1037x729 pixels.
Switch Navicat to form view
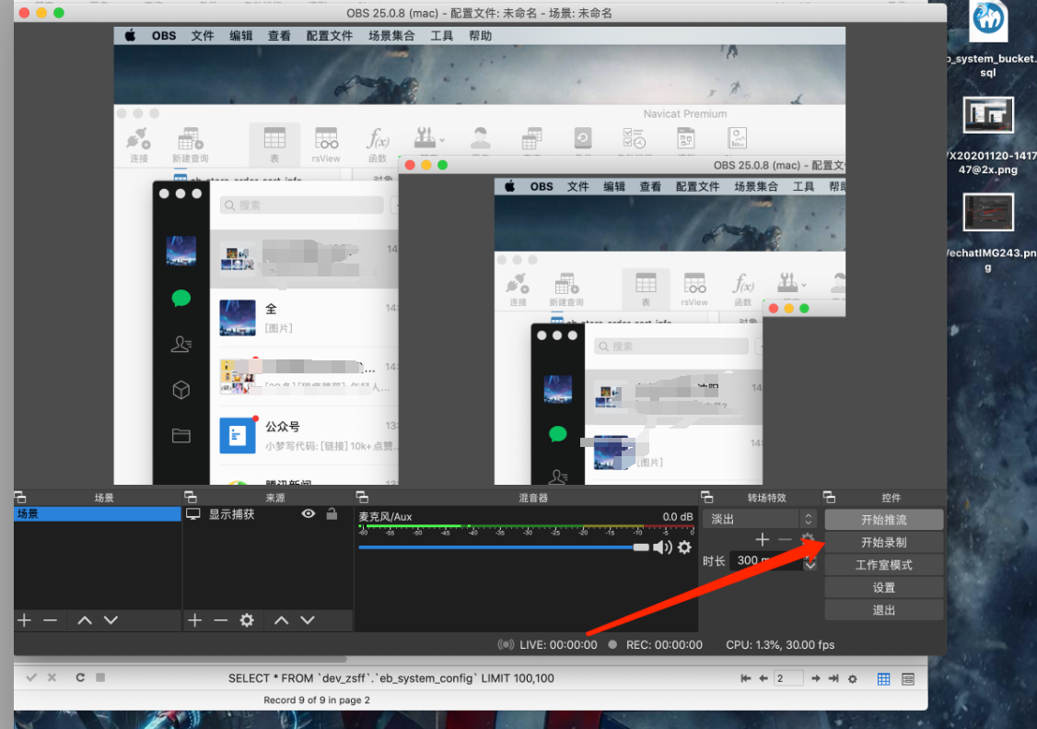point(908,678)
